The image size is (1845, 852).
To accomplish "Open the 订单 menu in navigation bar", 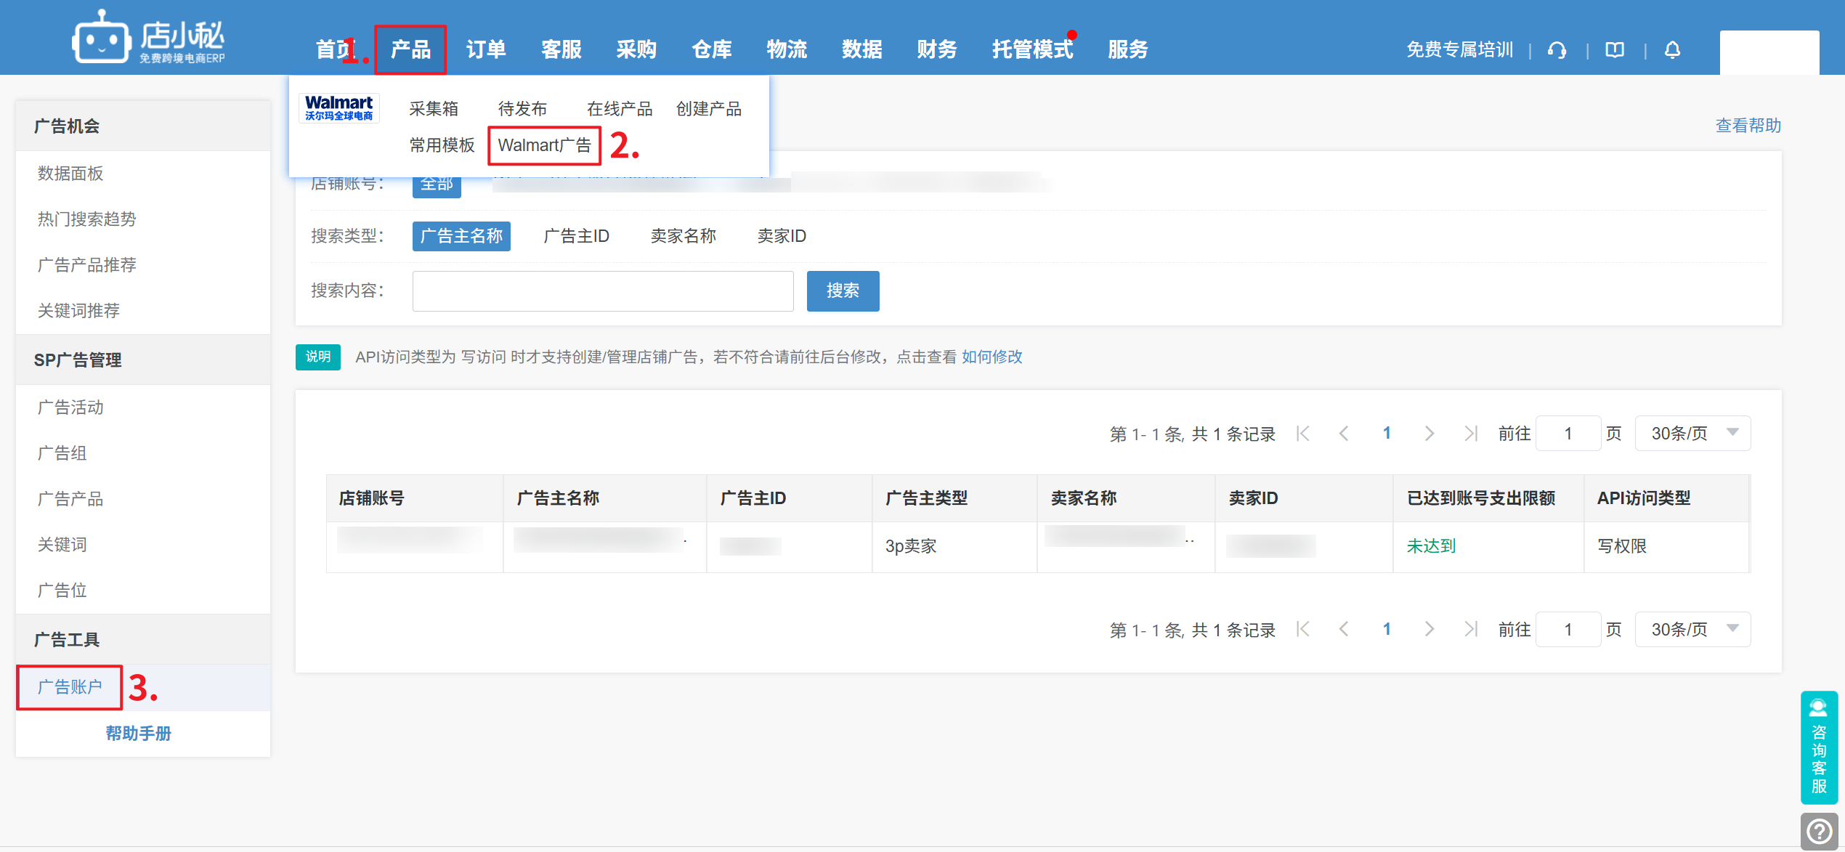I will [x=486, y=49].
